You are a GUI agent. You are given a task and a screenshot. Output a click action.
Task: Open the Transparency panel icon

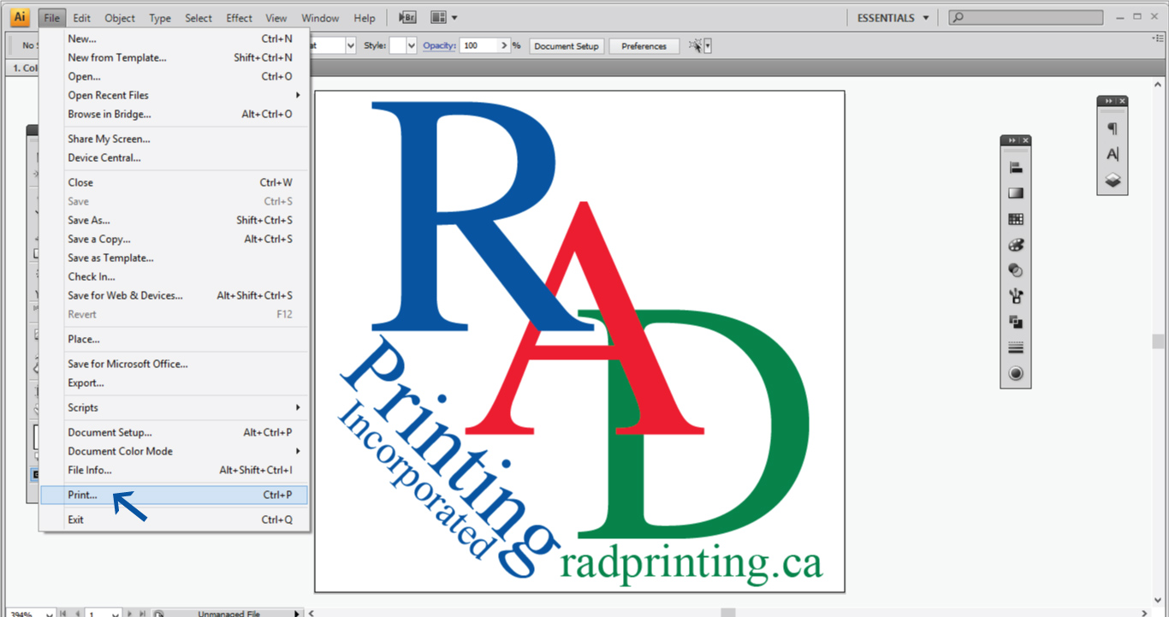[x=1015, y=270]
